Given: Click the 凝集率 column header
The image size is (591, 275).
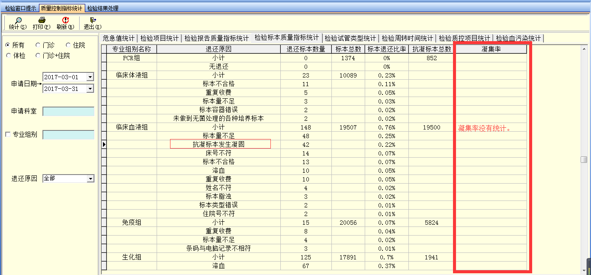Looking at the screenshot, I should pyautogui.click(x=491, y=49).
